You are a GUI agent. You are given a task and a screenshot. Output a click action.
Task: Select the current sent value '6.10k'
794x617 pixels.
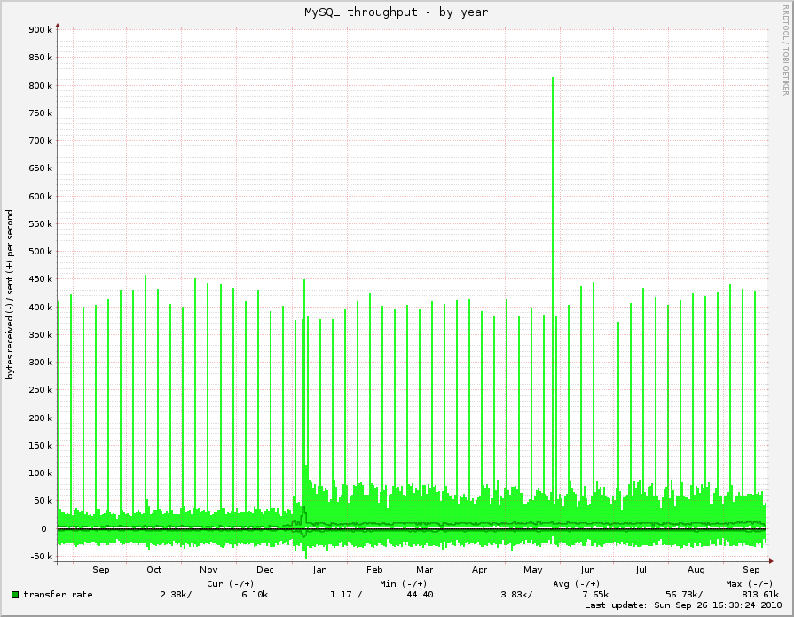pyautogui.click(x=255, y=595)
